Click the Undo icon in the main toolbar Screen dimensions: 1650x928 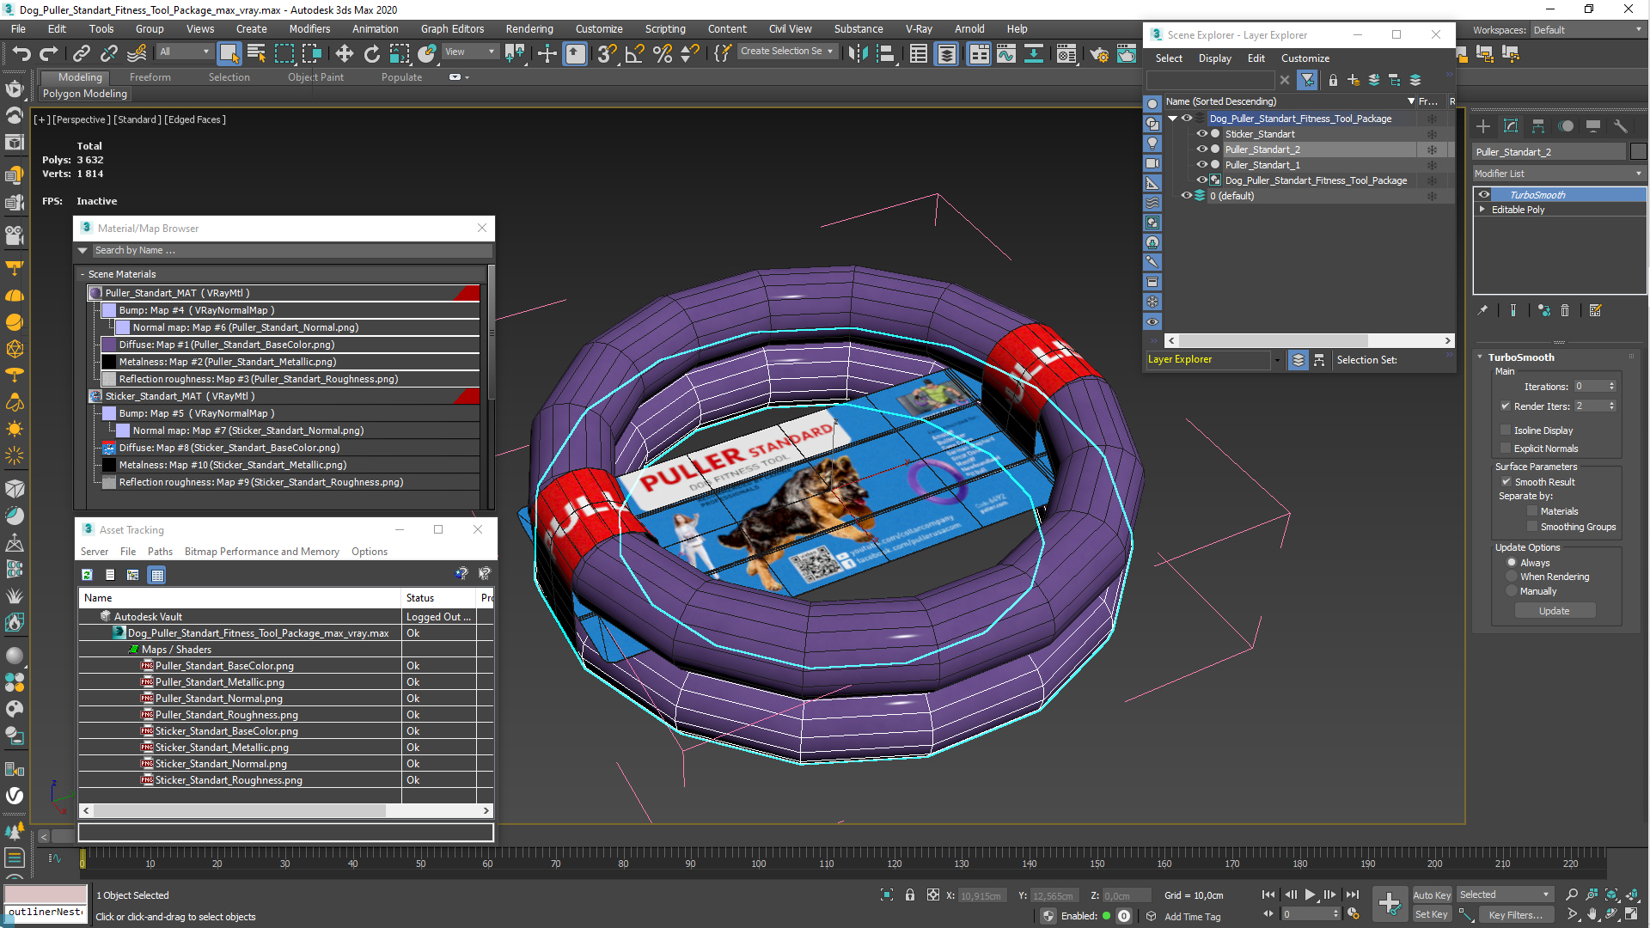coord(21,53)
